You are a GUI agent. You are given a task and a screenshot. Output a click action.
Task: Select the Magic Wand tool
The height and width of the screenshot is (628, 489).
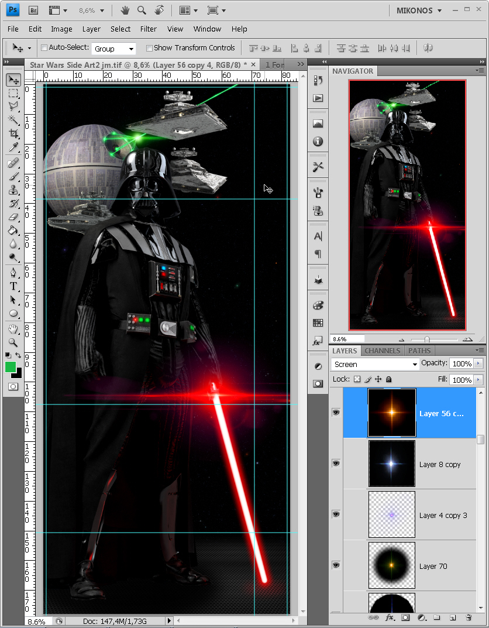(13, 120)
